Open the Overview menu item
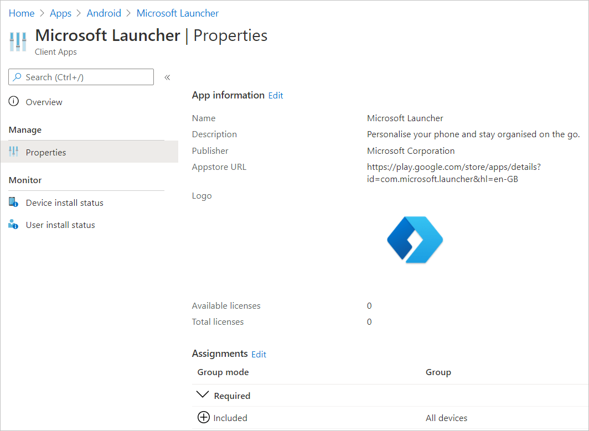The width and height of the screenshot is (589, 431). pyautogui.click(x=44, y=102)
